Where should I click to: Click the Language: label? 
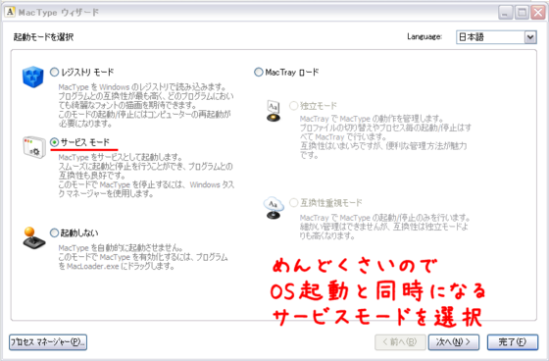(x=424, y=36)
